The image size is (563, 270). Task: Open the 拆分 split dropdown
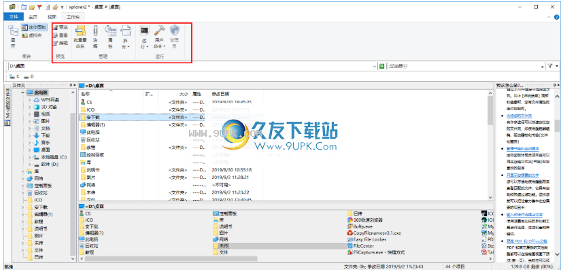click(x=125, y=37)
